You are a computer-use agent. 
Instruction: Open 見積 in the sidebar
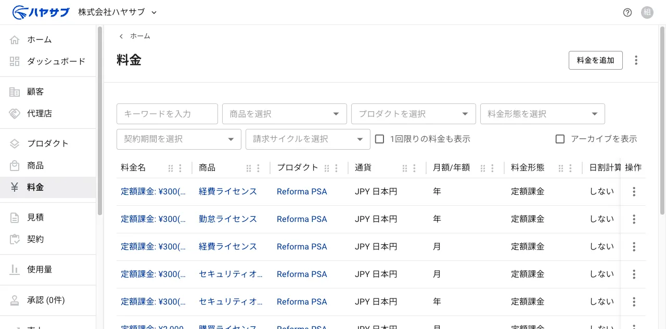(48, 217)
